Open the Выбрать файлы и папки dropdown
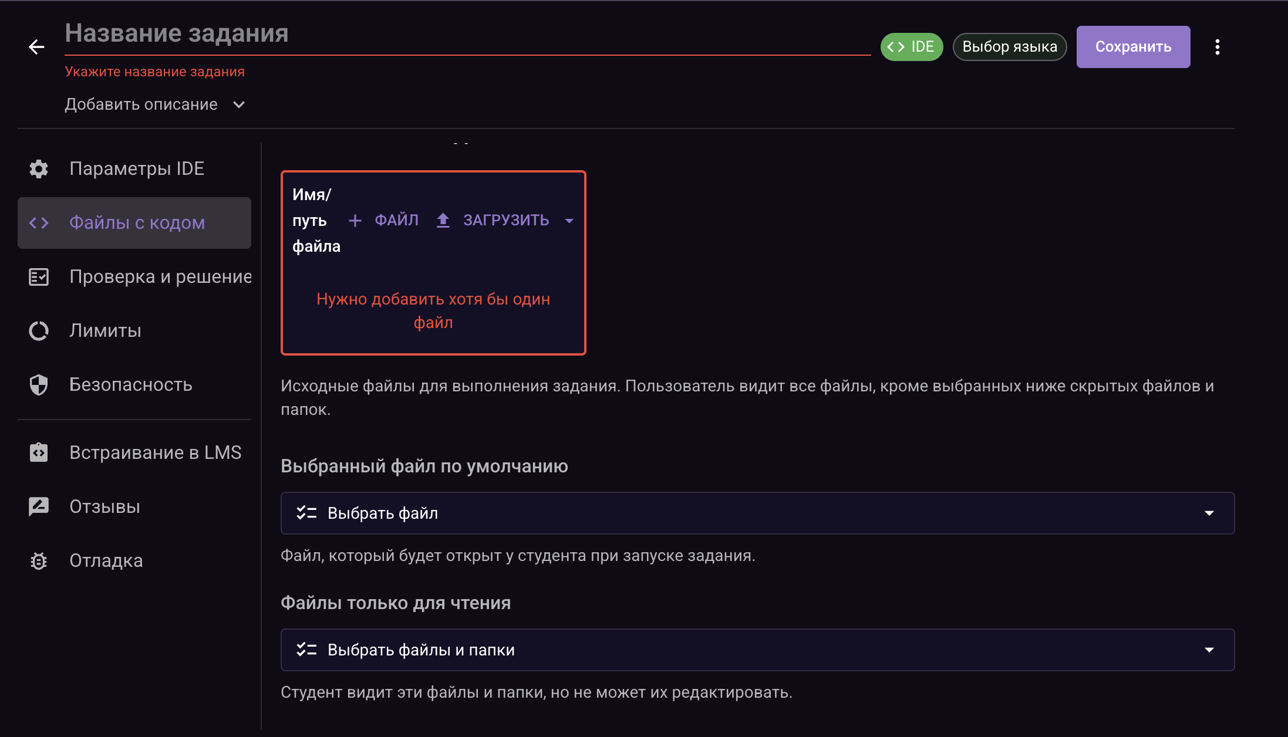1288x737 pixels. coord(757,650)
